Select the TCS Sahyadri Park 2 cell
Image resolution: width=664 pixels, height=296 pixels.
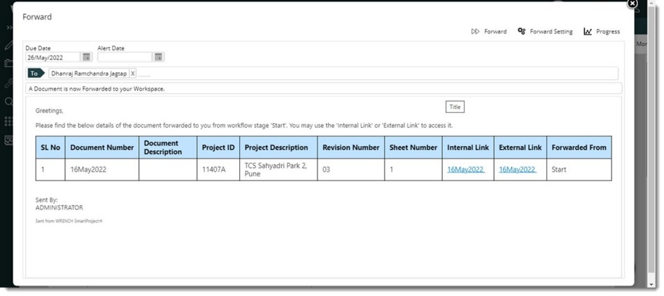[278, 170]
